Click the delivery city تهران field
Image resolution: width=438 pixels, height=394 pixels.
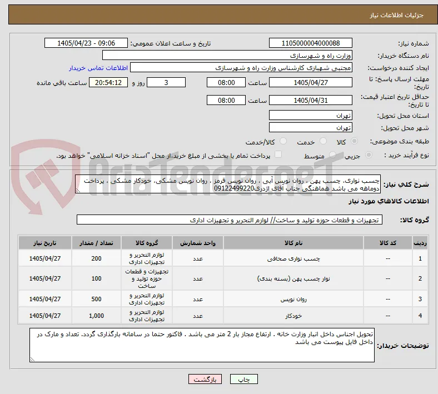click(x=310, y=128)
